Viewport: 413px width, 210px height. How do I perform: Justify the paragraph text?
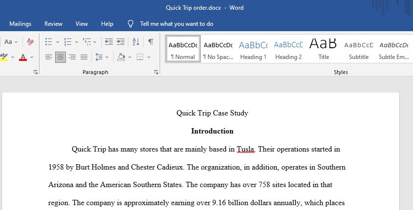pyautogui.click(x=84, y=57)
